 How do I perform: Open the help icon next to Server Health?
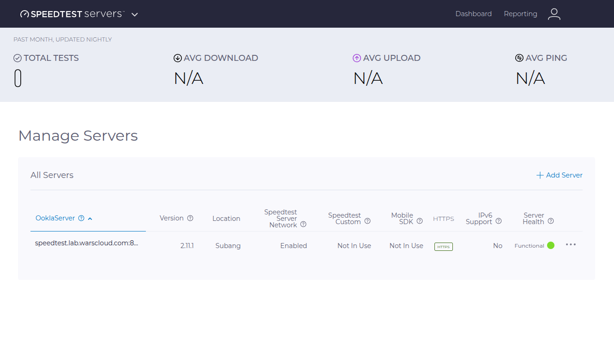coord(551,221)
